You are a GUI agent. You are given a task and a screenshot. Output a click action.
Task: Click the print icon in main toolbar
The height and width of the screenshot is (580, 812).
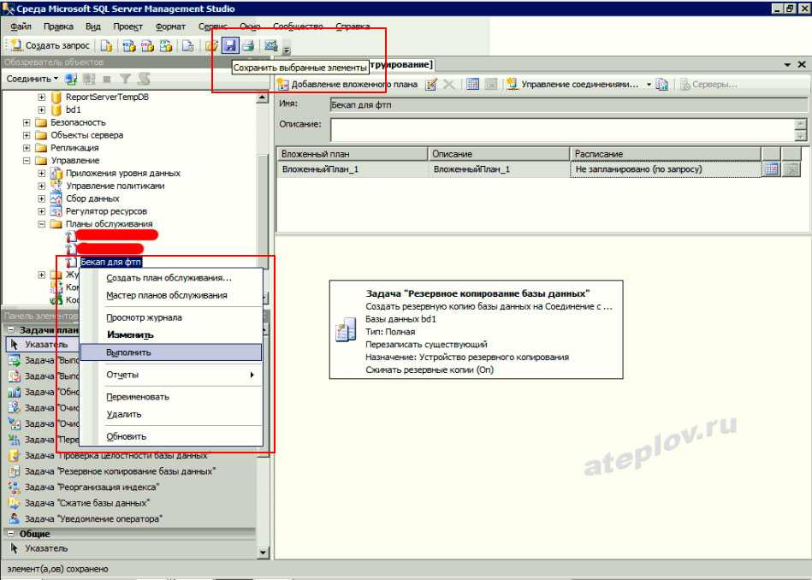point(247,45)
